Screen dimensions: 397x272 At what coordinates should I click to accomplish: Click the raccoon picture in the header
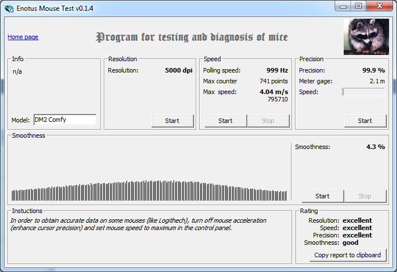pyautogui.click(x=366, y=37)
